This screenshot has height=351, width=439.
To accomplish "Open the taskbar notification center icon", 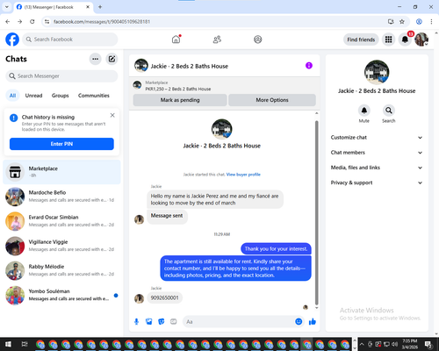I will (x=428, y=344).
